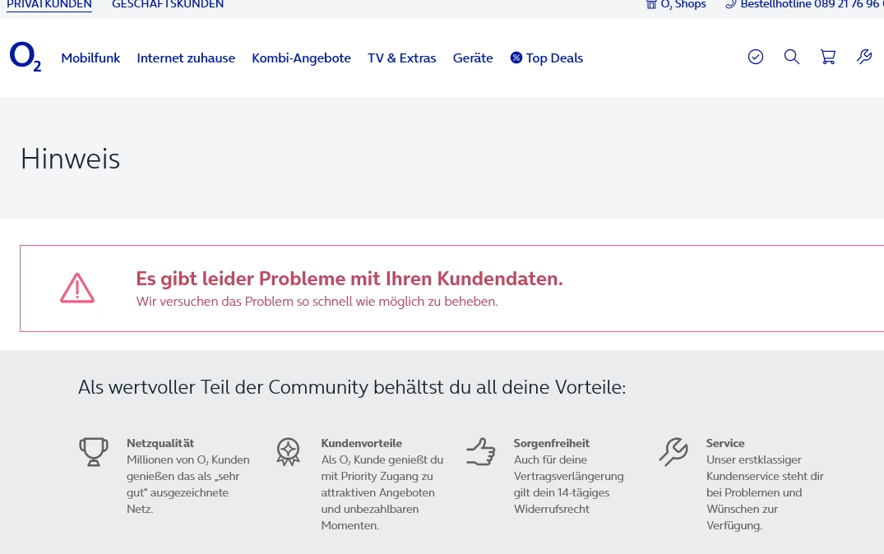Click the 'Als wertvoller Teil der Community' heading
884x554 pixels.
pyautogui.click(x=352, y=387)
